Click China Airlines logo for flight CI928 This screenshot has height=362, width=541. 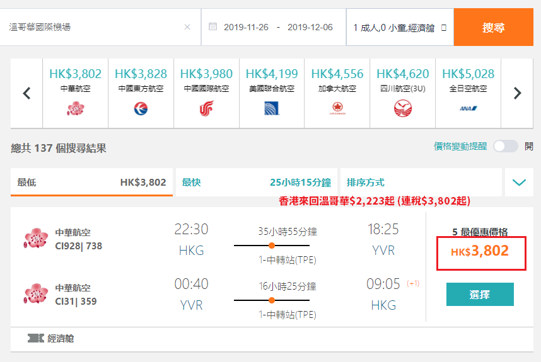coord(36,239)
